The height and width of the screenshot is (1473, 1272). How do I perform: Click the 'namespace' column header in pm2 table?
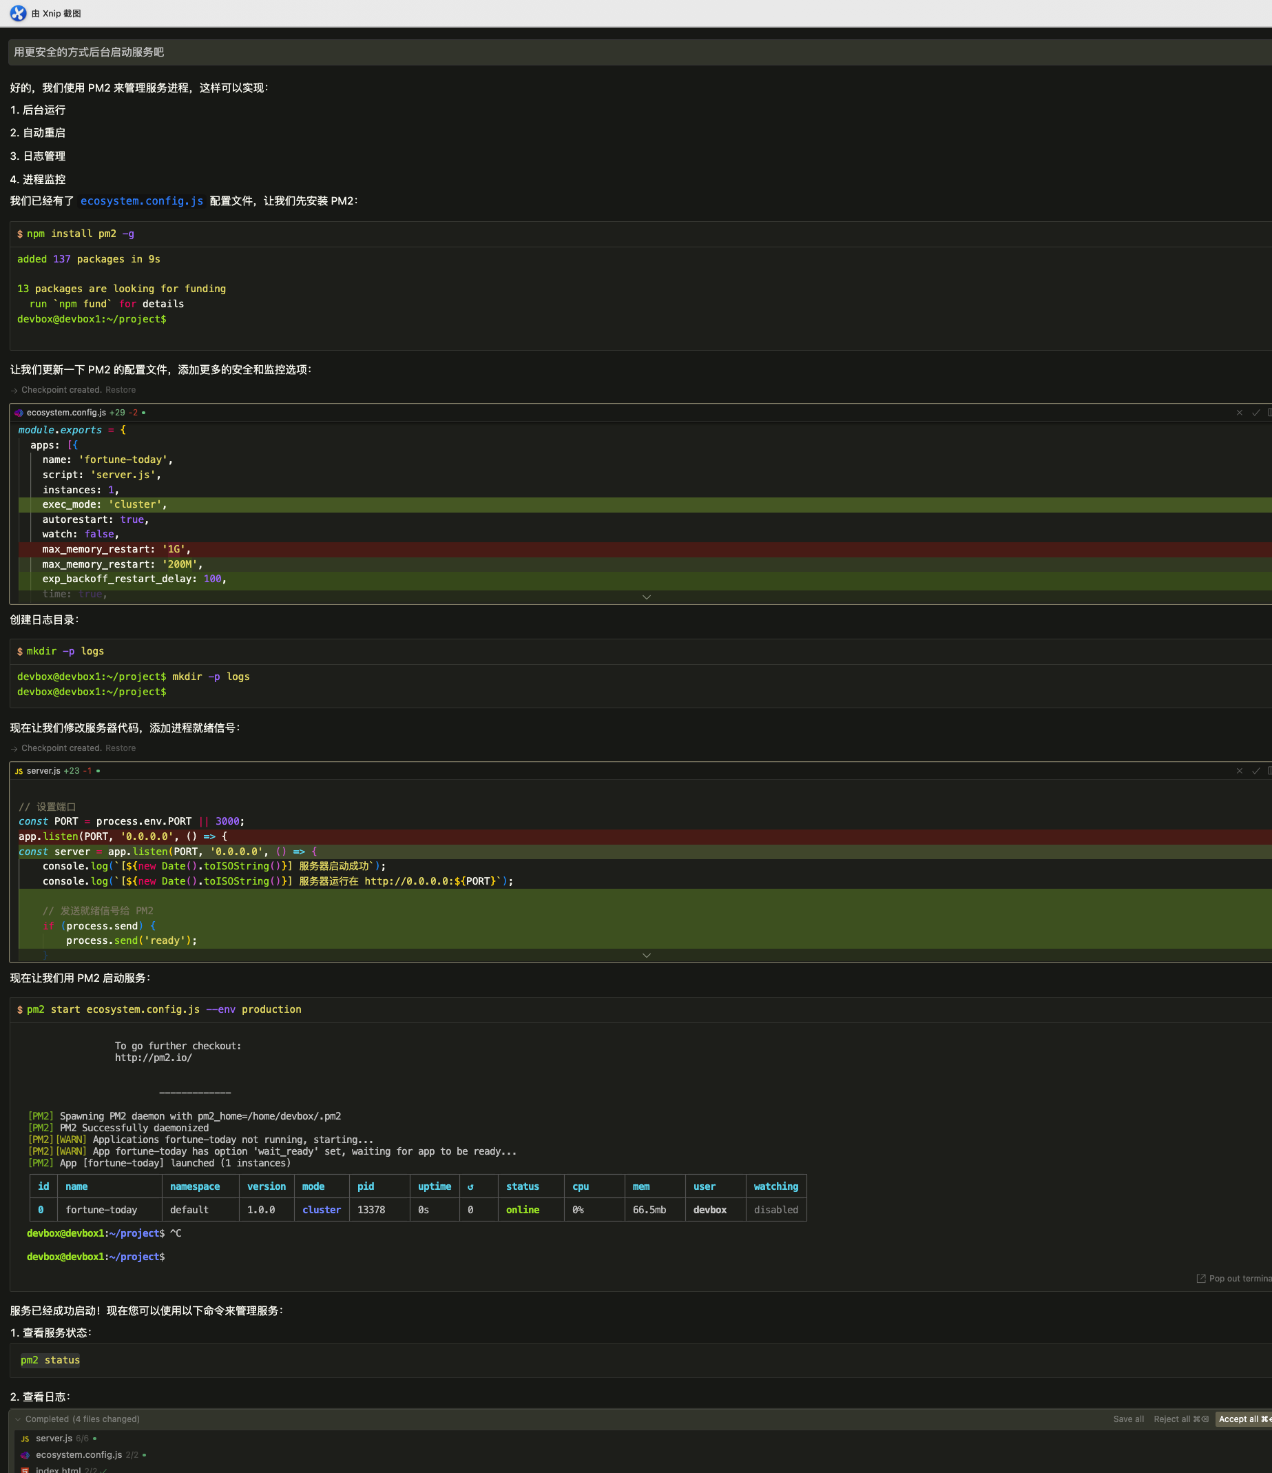pyautogui.click(x=195, y=1186)
